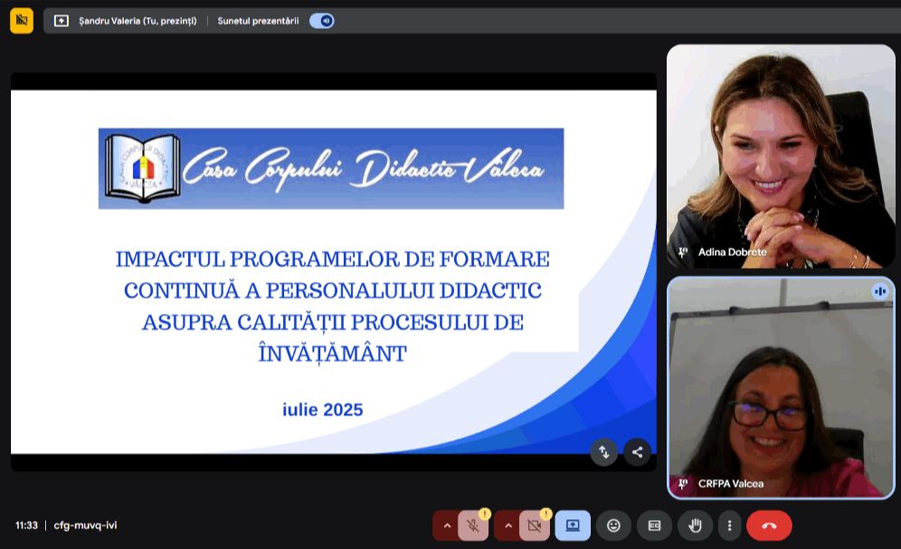Leave call with red hang-up button
Image resolution: width=901 pixels, height=549 pixels.
pos(769,525)
